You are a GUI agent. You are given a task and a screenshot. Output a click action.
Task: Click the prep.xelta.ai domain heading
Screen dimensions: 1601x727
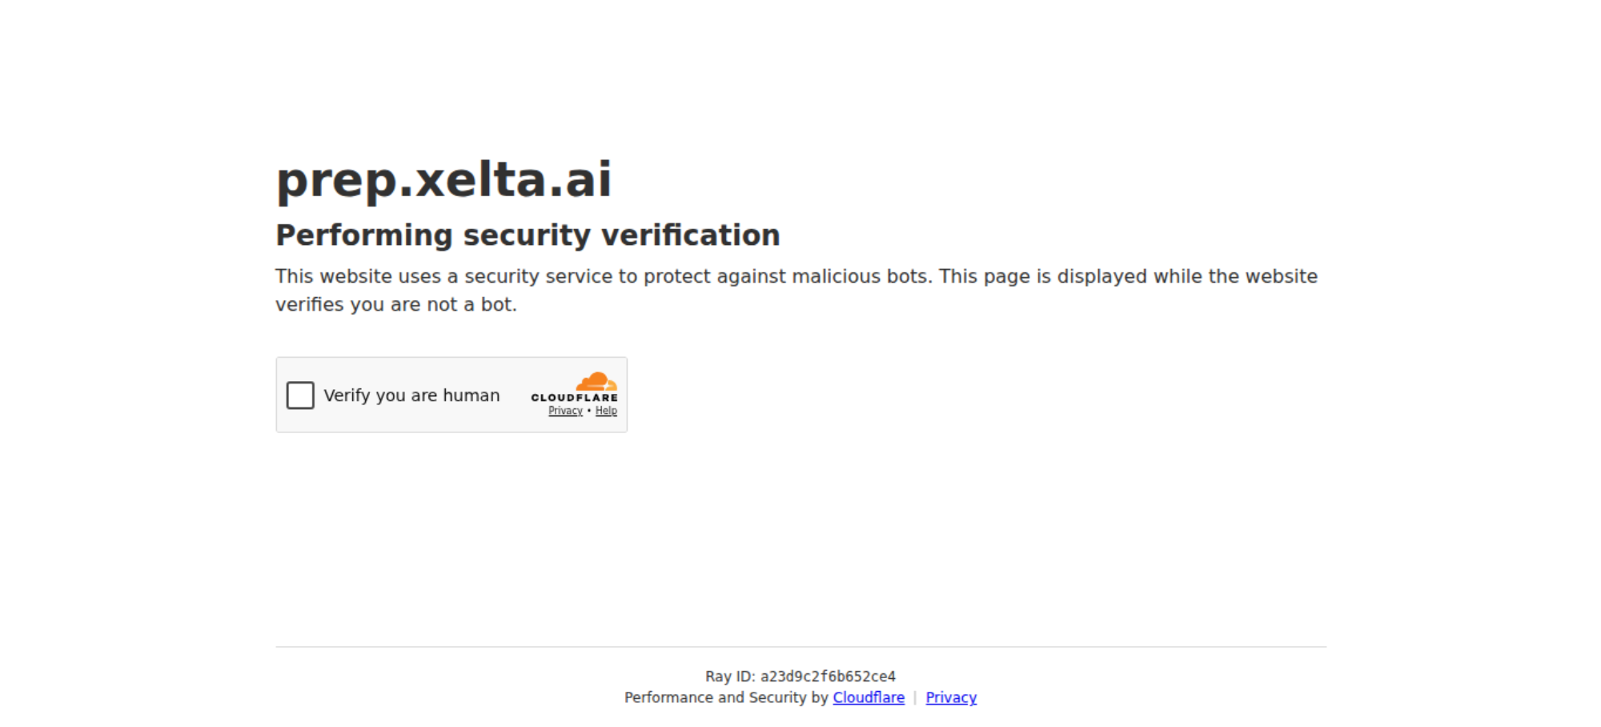coord(443,179)
